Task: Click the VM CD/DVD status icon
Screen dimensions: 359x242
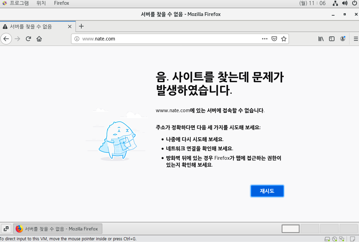Action: coord(334,239)
